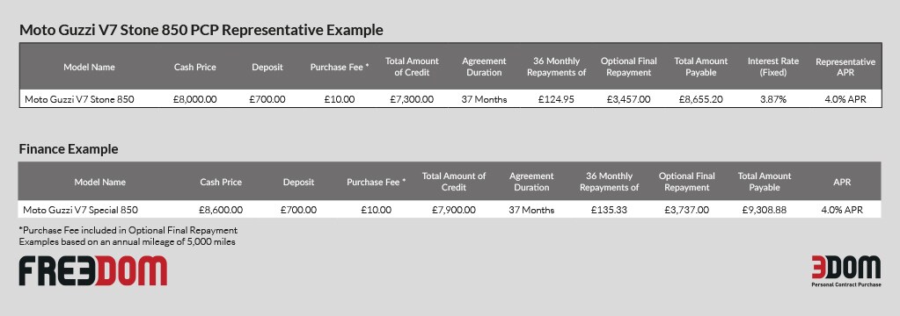Click the £135.33 monthly repayment value
Viewport: 900px width, 316px height.
(609, 210)
